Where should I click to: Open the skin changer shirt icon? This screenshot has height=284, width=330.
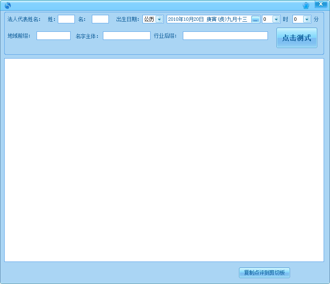(x=306, y=6)
